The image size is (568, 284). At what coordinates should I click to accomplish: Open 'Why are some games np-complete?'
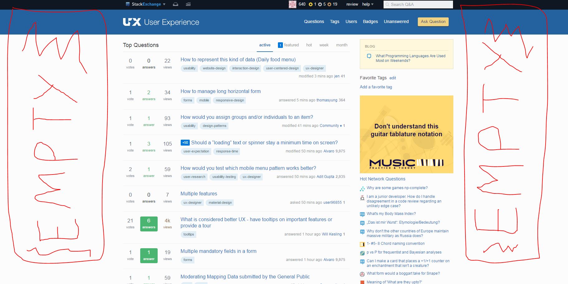(x=397, y=188)
